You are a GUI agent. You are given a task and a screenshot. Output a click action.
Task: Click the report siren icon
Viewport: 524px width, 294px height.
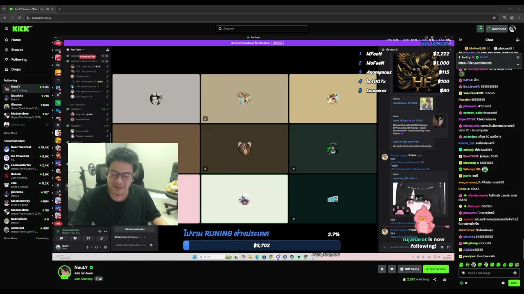coord(445,279)
